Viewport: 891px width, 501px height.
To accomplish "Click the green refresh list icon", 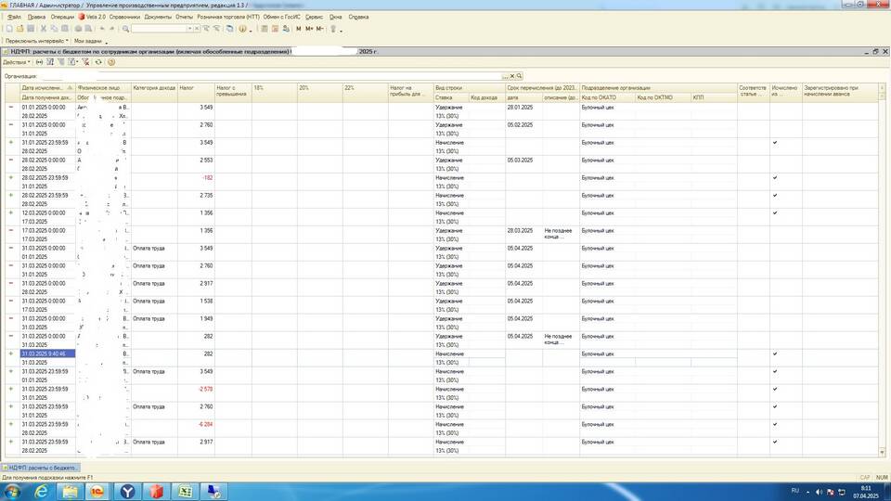I will pyautogui.click(x=98, y=62).
